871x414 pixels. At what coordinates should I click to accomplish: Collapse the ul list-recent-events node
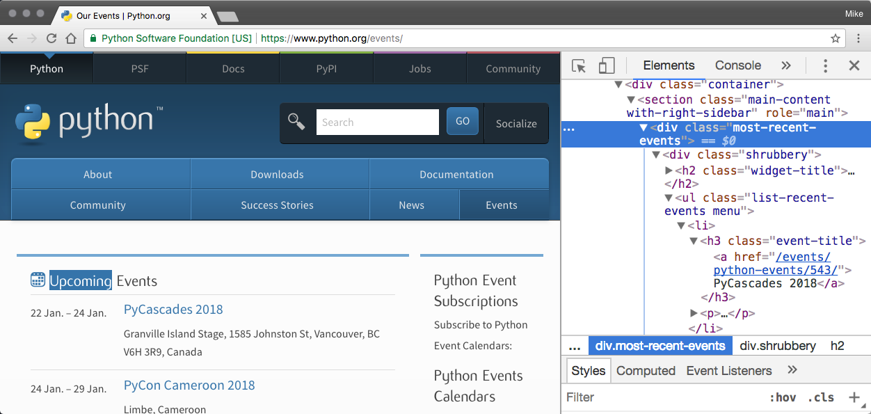pyautogui.click(x=669, y=198)
